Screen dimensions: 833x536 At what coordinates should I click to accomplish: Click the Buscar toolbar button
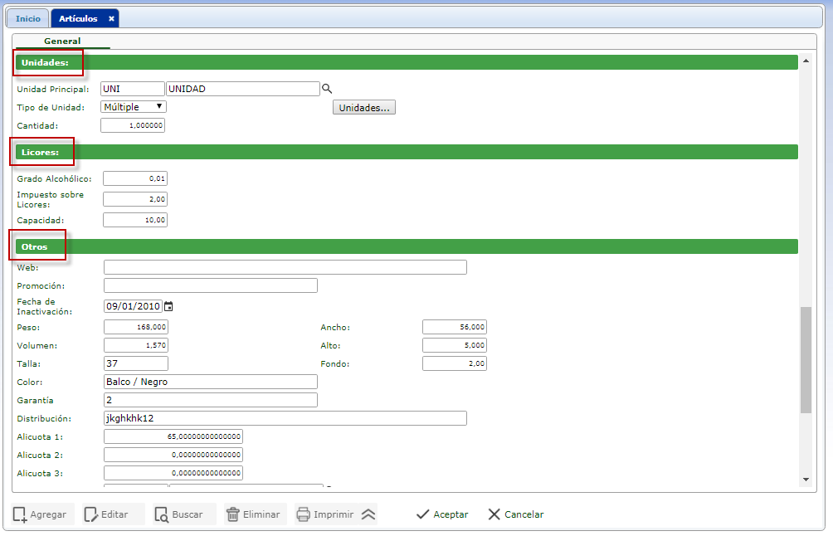click(x=184, y=514)
